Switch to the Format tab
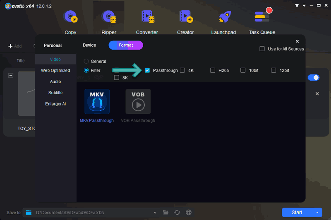 pyautogui.click(x=126, y=45)
